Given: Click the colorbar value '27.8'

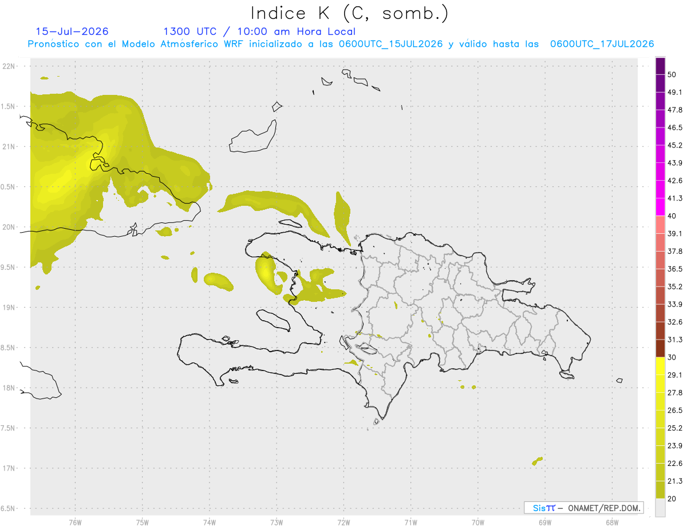Looking at the screenshot, I should (x=675, y=393).
